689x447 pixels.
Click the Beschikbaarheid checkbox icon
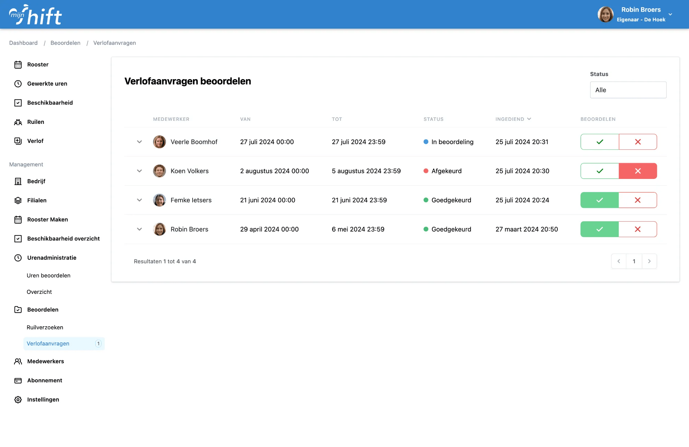[x=18, y=103]
